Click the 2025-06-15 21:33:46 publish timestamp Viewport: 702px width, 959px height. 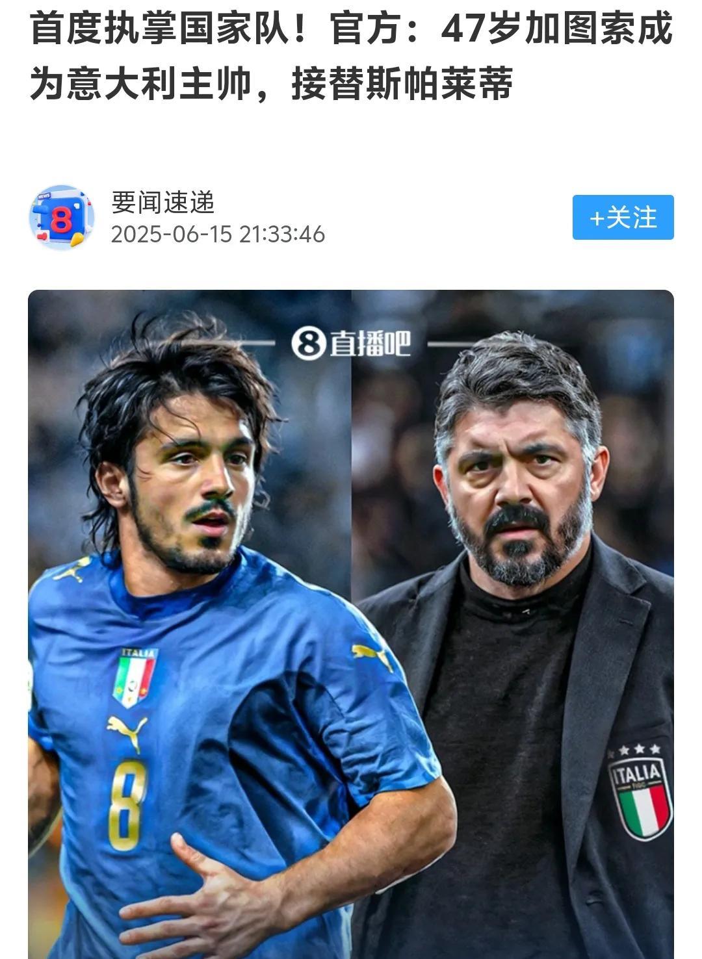point(218,235)
